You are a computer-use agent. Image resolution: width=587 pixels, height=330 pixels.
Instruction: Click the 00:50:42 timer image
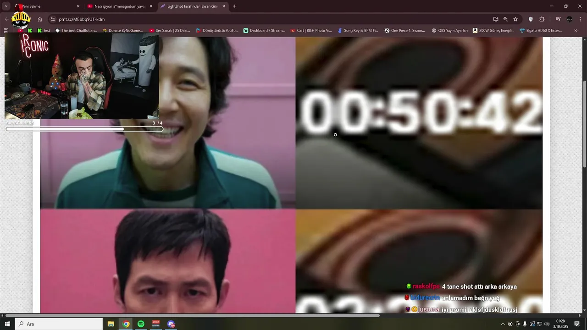pos(419,122)
